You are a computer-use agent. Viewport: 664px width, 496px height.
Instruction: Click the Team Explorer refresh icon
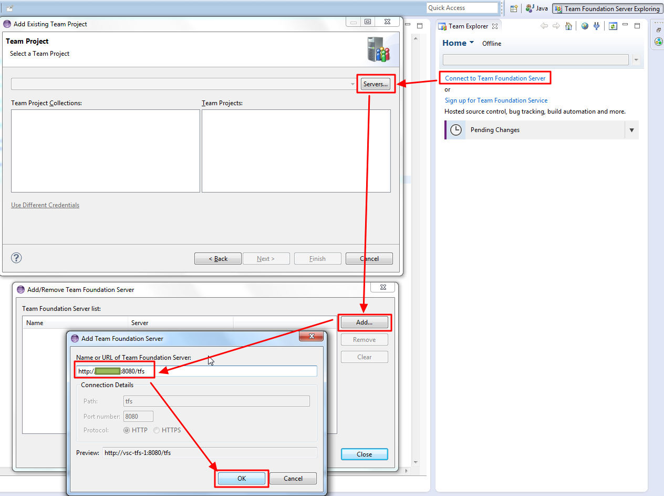point(613,26)
